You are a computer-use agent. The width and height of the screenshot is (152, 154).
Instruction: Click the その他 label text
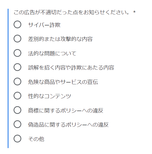[36, 139]
